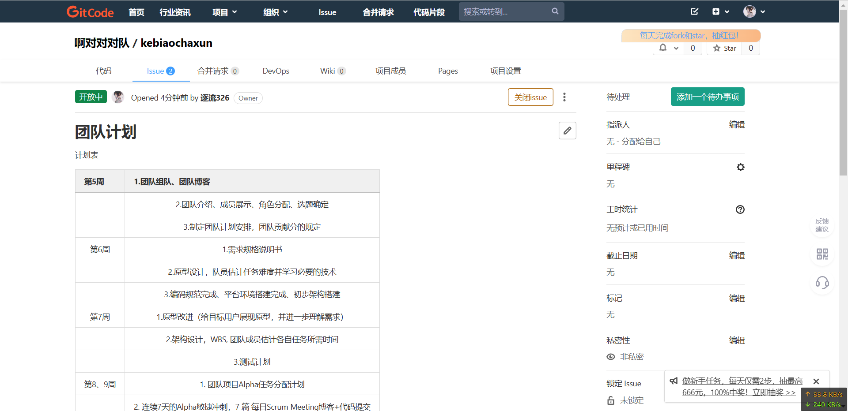Click the megaphone announcement icon
This screenshot has width=848, height=411.
674,381
